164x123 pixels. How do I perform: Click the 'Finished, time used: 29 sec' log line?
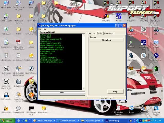[51, 60]
